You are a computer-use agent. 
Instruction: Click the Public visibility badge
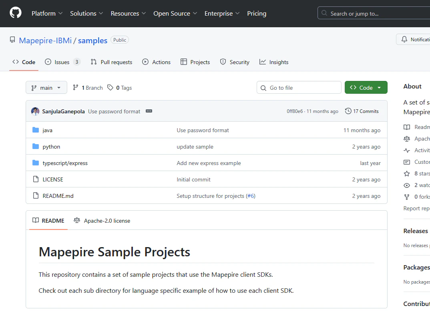(x=120, y=40)
